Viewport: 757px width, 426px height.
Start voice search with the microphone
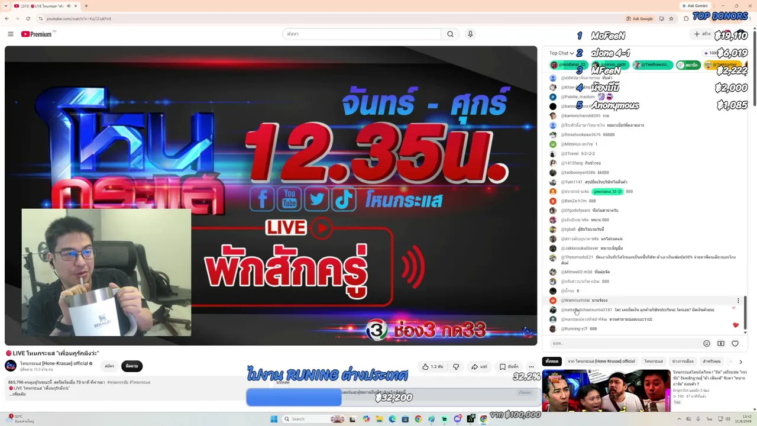470,34
